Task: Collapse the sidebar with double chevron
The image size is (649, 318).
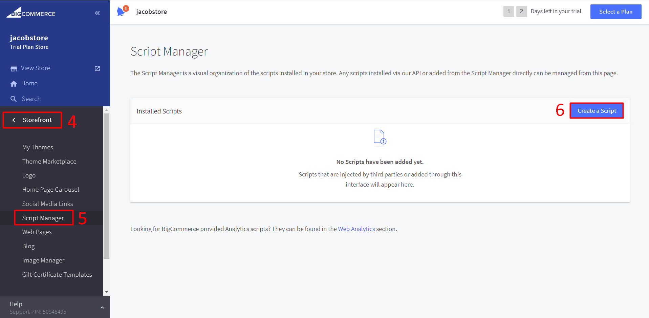Action: click(98, 13)
